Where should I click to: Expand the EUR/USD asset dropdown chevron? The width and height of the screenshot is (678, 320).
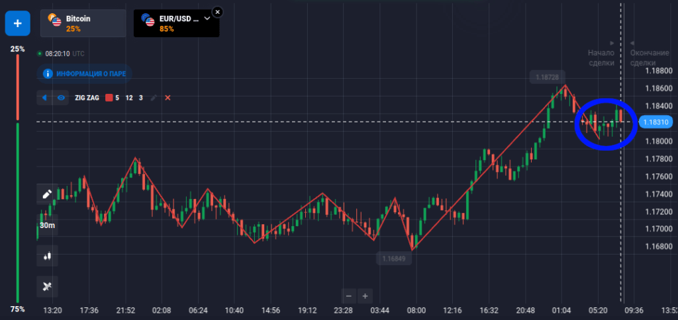[x=207, y=19]
